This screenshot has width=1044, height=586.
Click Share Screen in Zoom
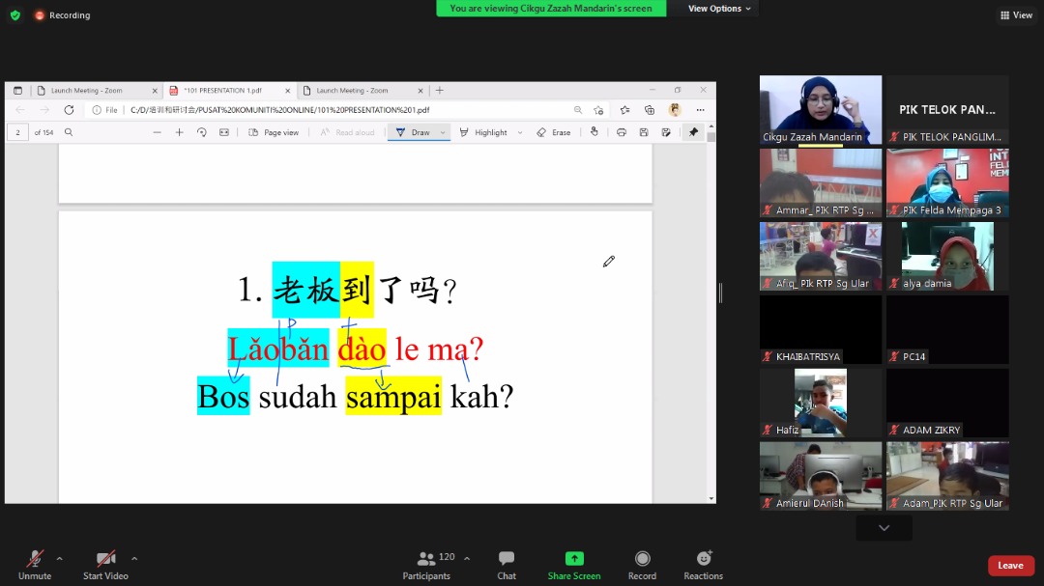coord(574,566)
